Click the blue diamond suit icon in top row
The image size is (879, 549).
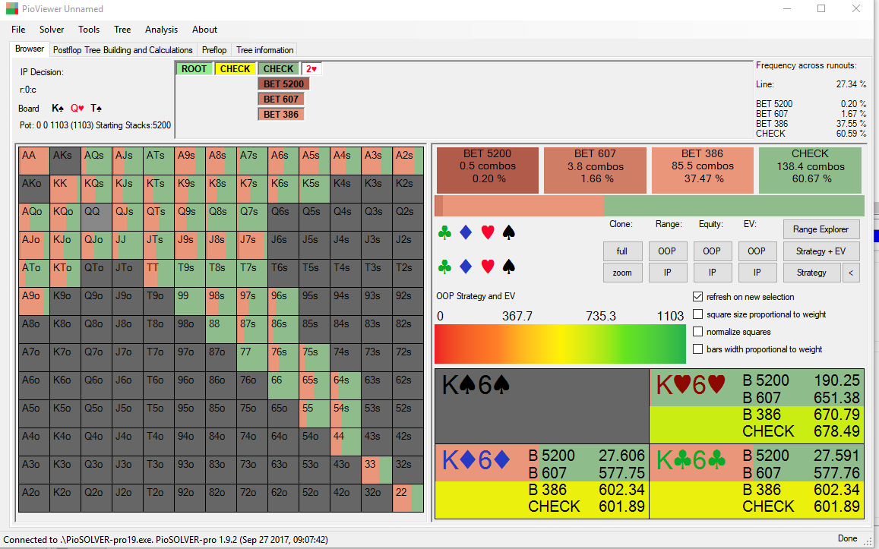tap(466, 232)
